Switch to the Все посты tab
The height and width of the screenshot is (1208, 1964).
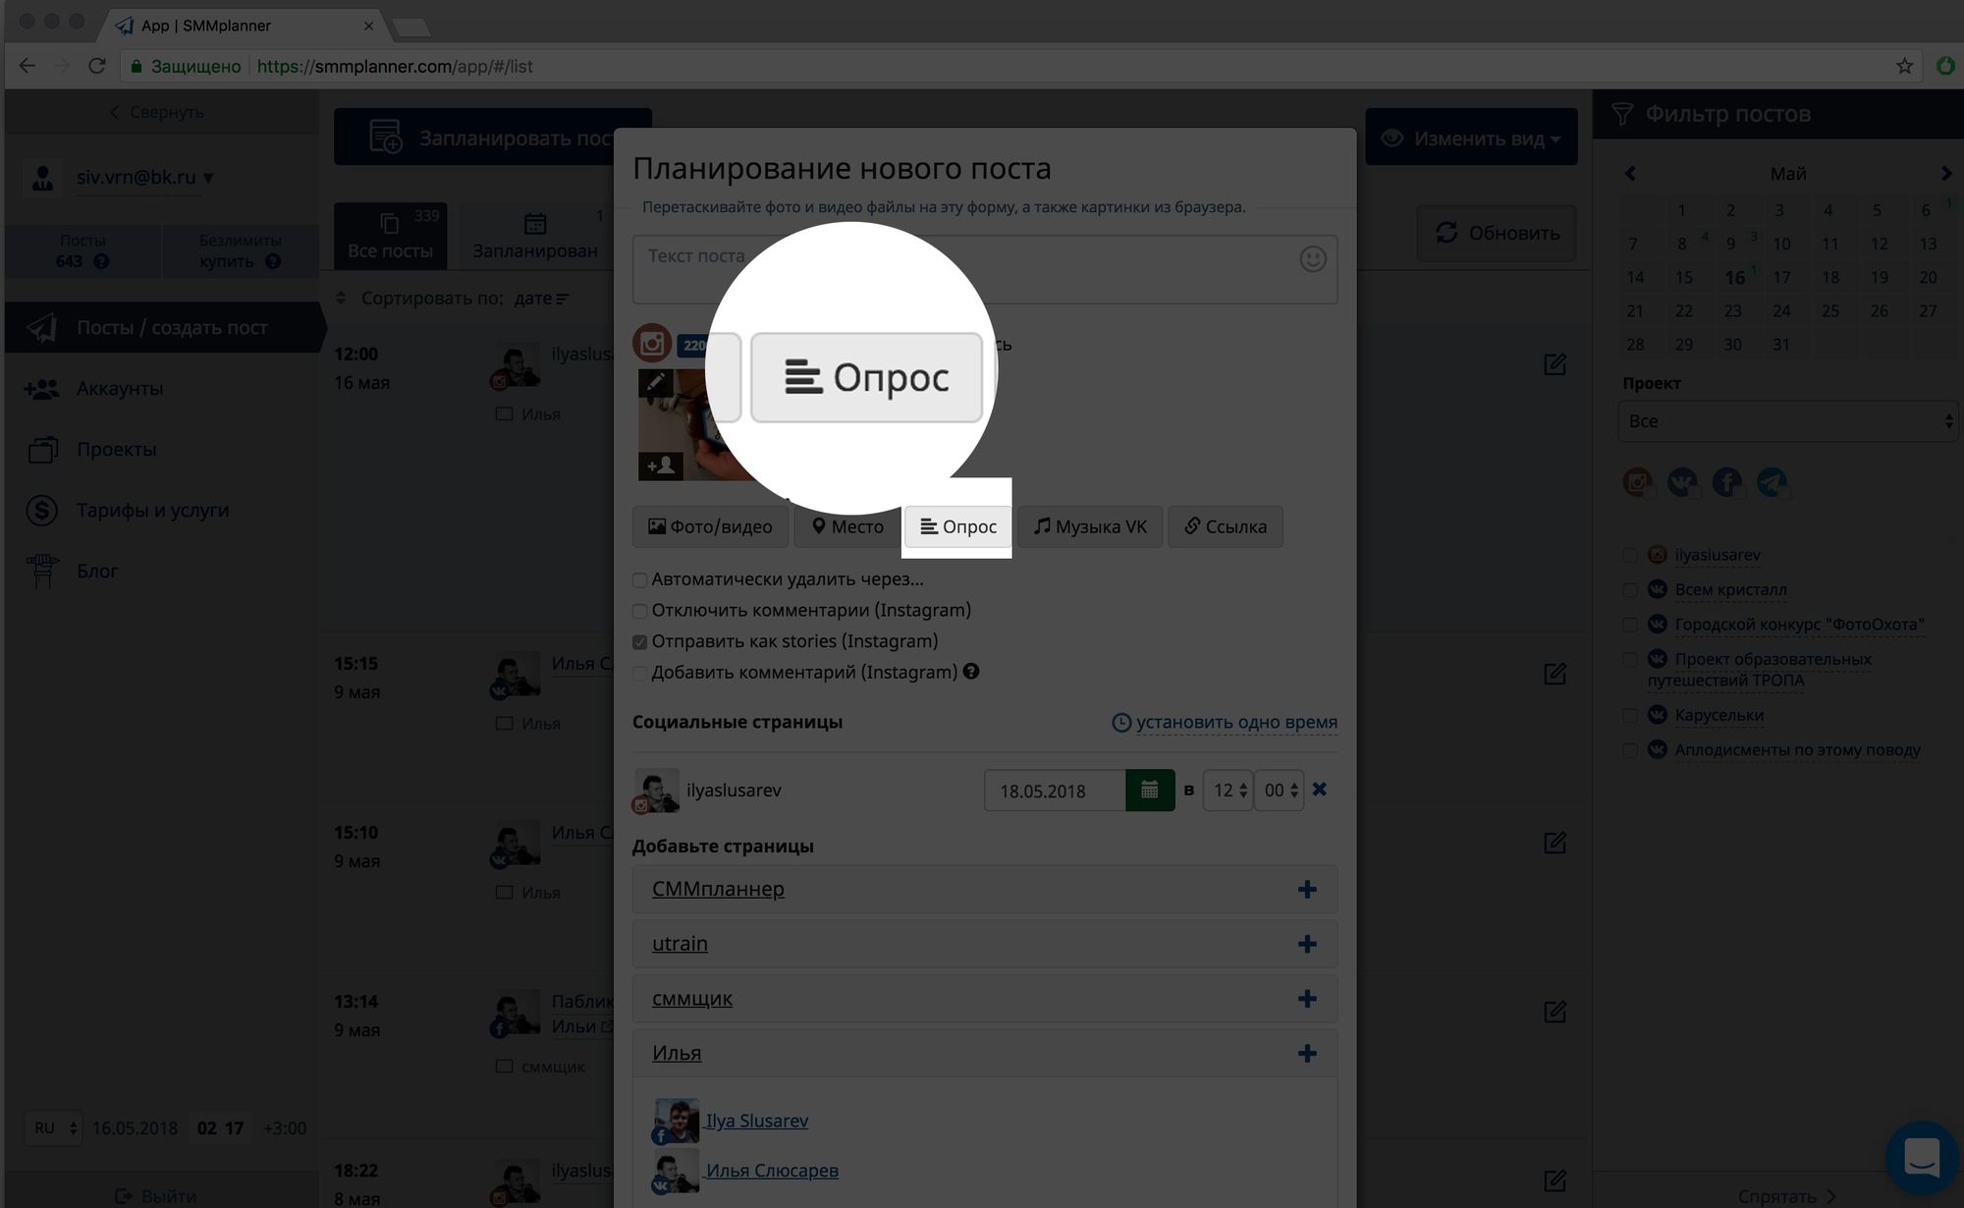click(390, 236)
